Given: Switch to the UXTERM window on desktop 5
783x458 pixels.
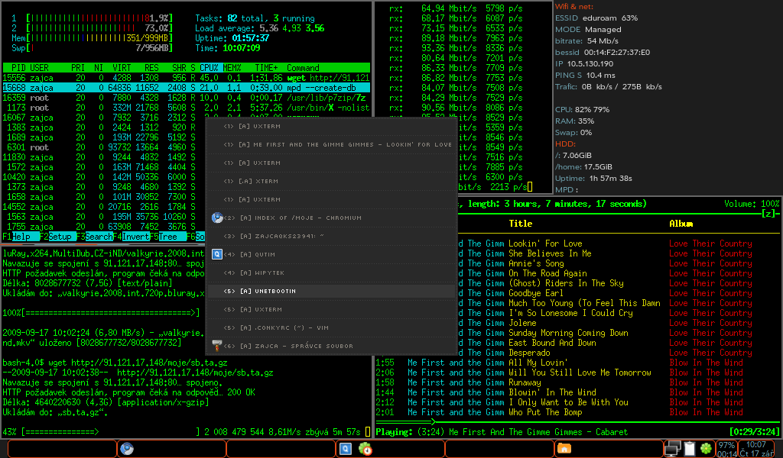Looking at the screenshot, I should click(x=332, y=309).
